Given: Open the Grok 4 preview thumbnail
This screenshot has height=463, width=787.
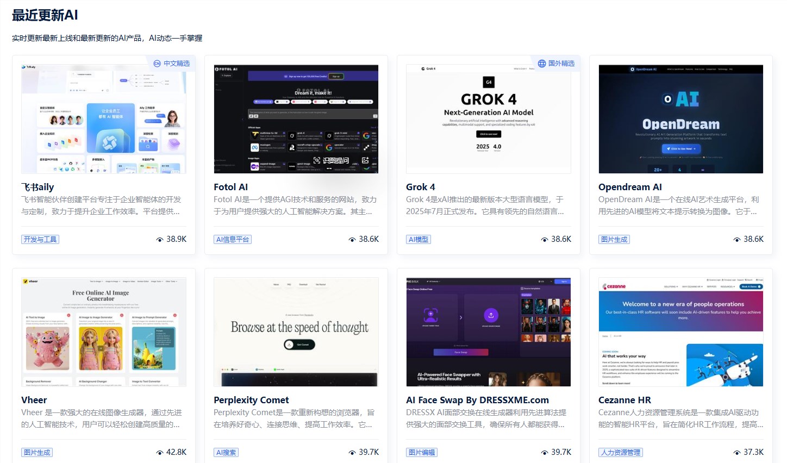Looking at the screenshot, I should click(489, 119).
